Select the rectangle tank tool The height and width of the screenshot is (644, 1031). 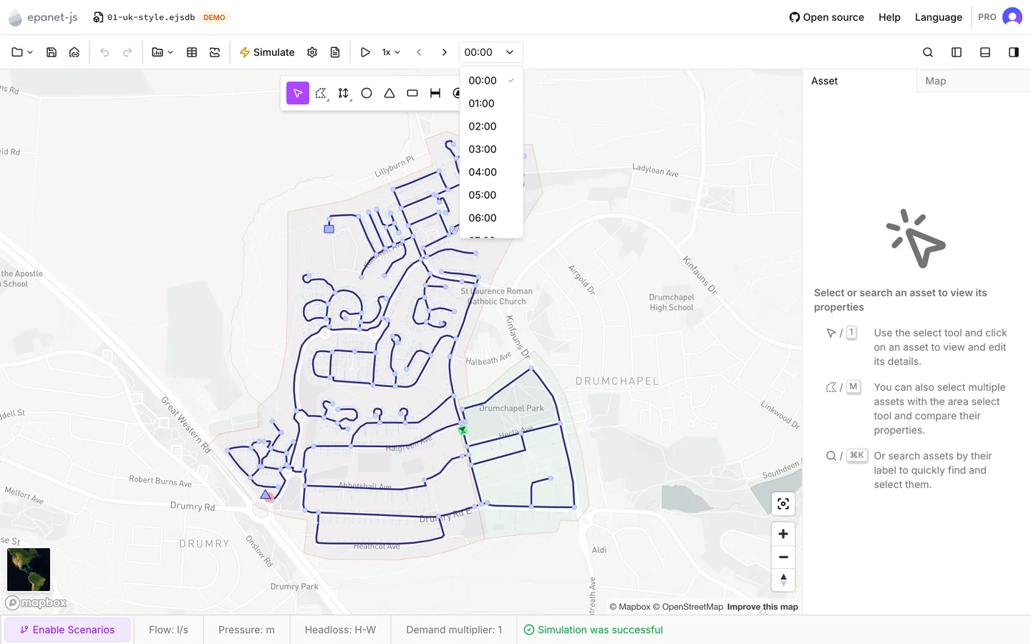(412, 93)
